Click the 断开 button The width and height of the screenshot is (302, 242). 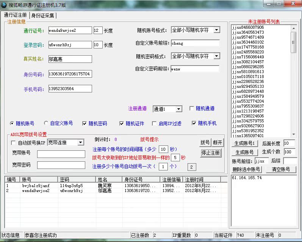point(218,142)
